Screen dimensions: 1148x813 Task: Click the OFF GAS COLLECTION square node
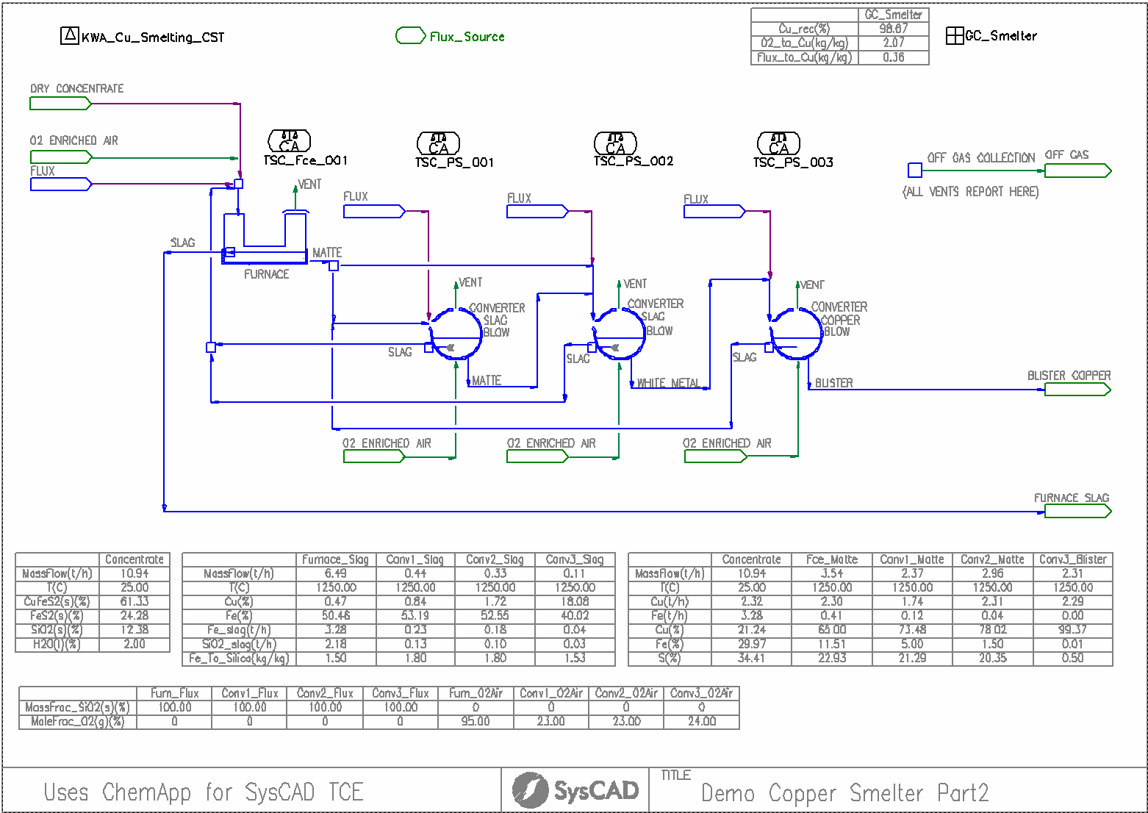pos(915,171)
